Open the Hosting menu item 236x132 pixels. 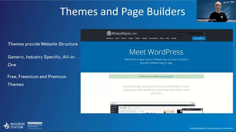(174, 38)
